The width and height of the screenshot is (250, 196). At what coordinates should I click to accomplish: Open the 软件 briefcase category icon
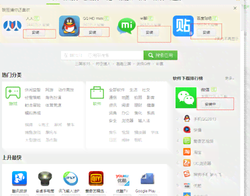point(97,92)
